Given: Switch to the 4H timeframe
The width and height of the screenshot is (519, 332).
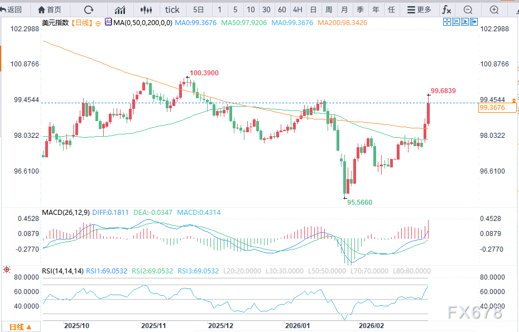Looking at the screenshot, I should click(297, 9).
